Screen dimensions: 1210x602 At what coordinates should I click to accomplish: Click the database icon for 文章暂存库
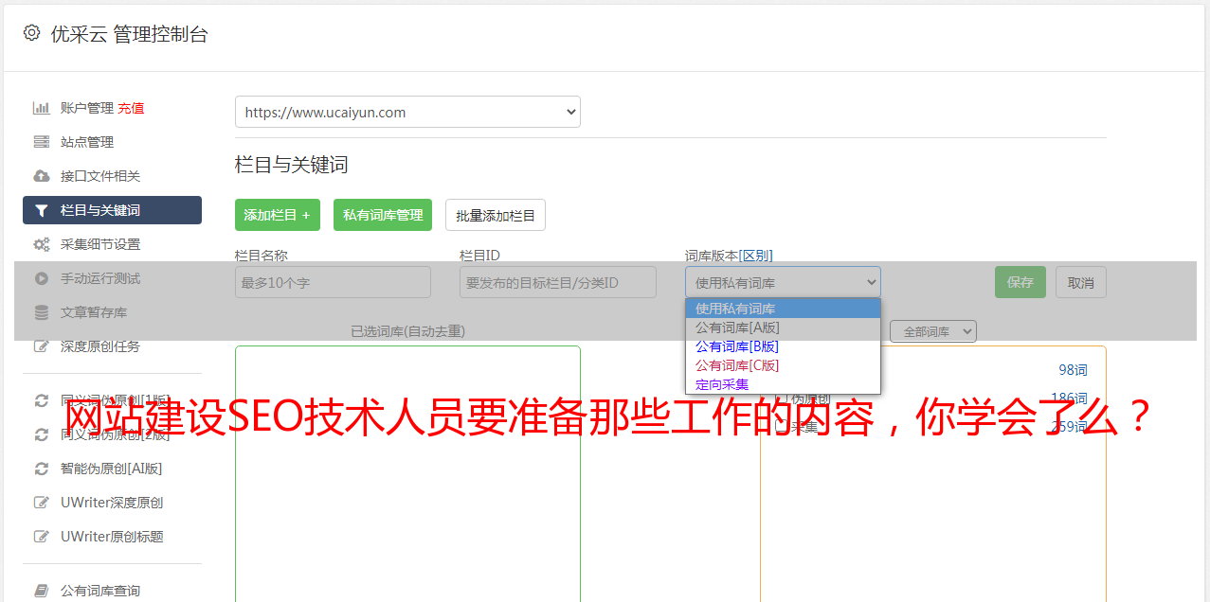coord(41,312)
